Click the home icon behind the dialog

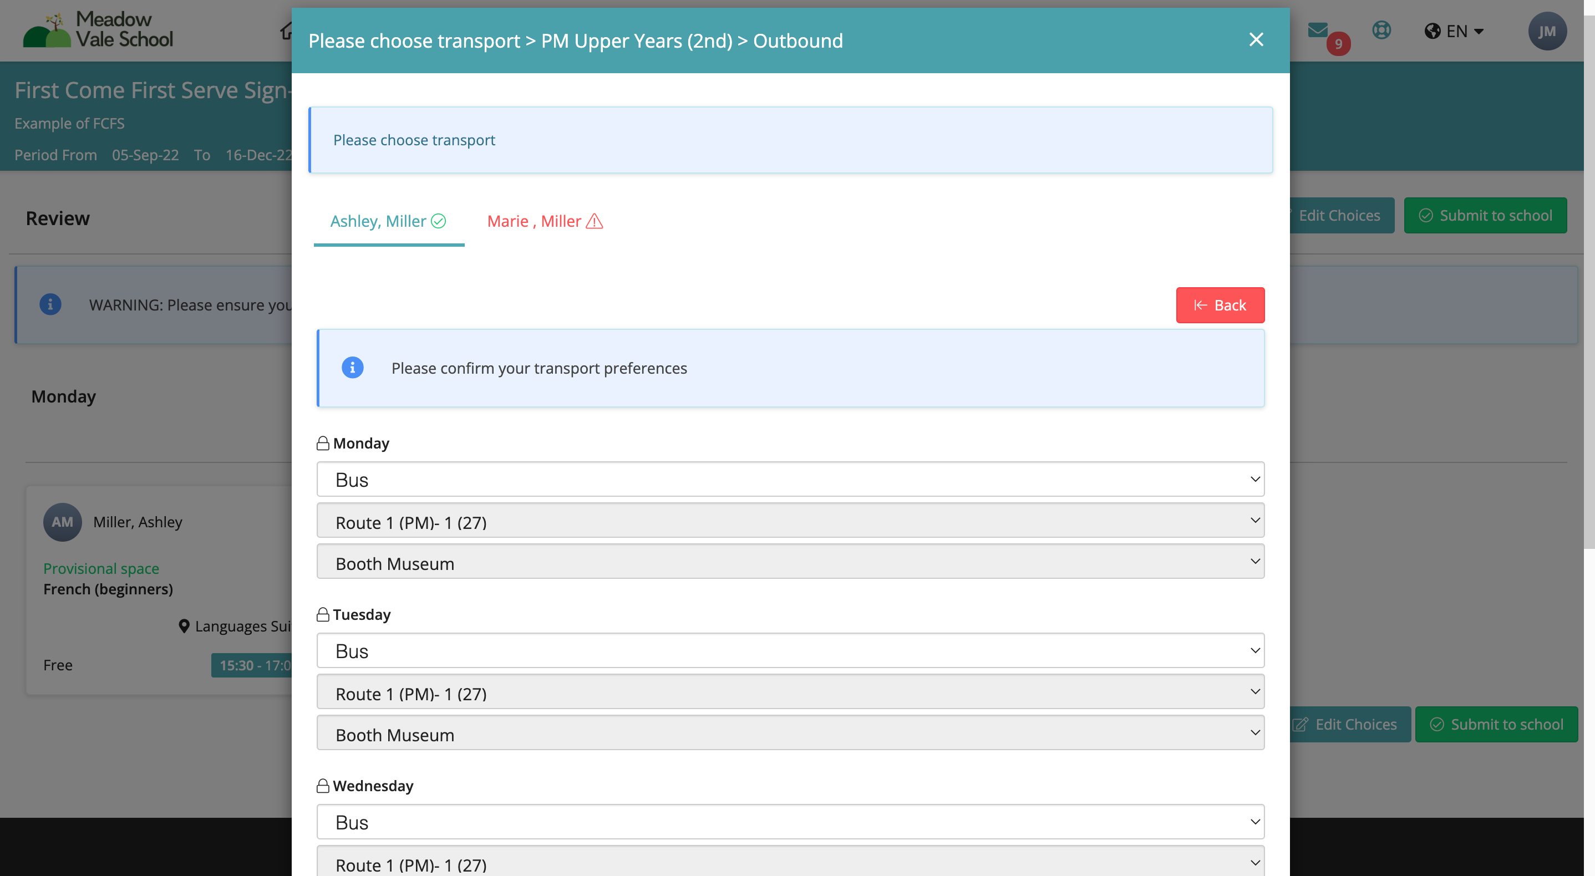coord(286,30)
